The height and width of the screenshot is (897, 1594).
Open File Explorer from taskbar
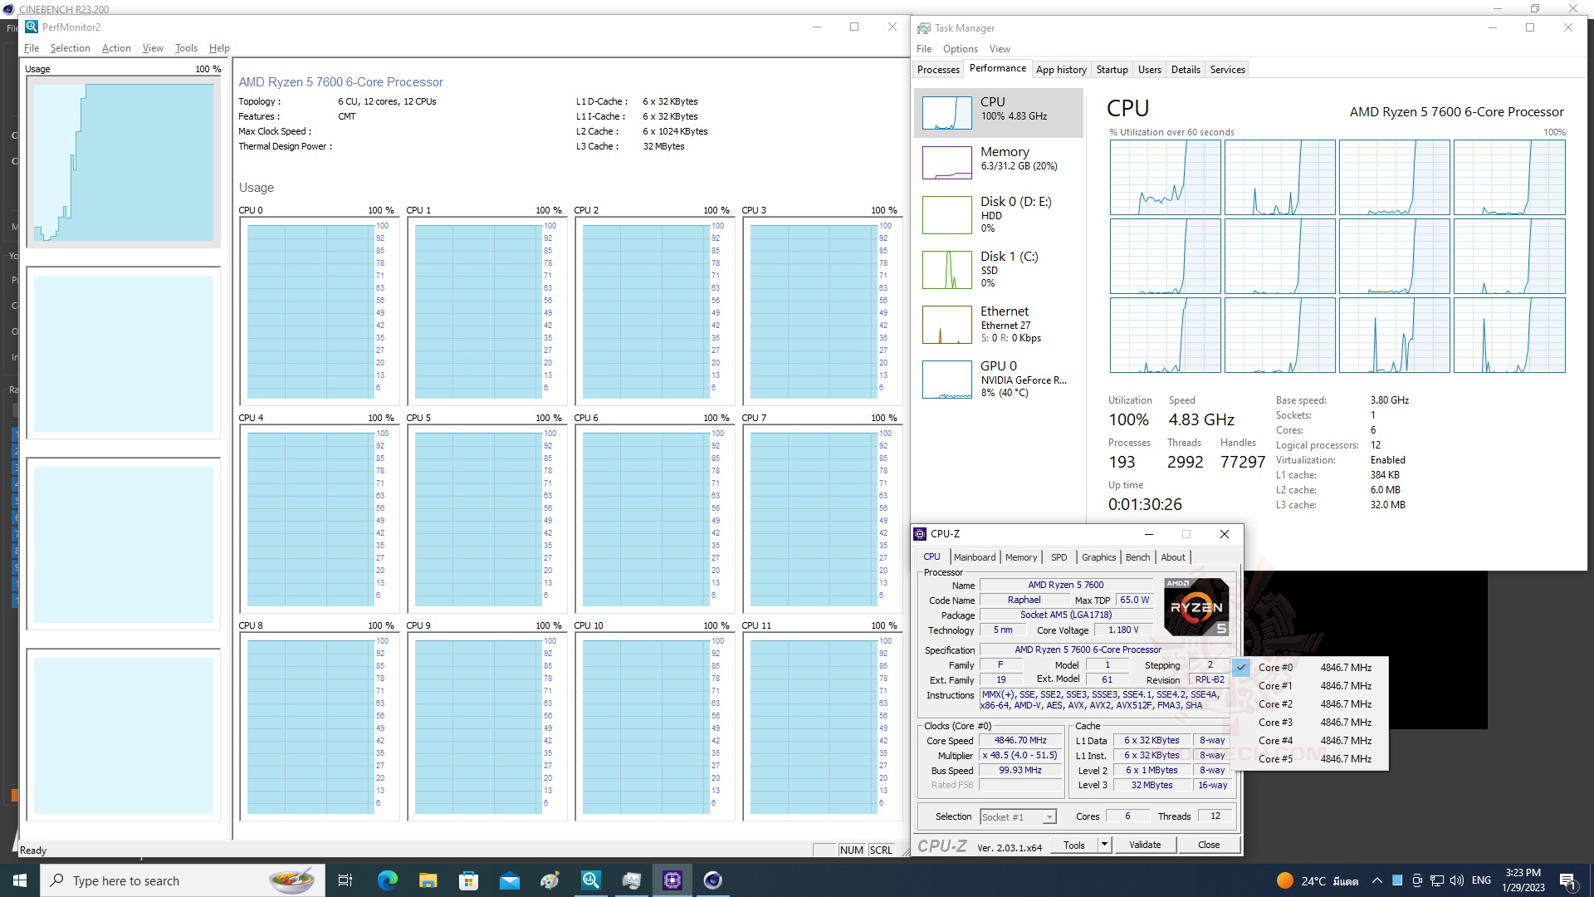(428, 880)
